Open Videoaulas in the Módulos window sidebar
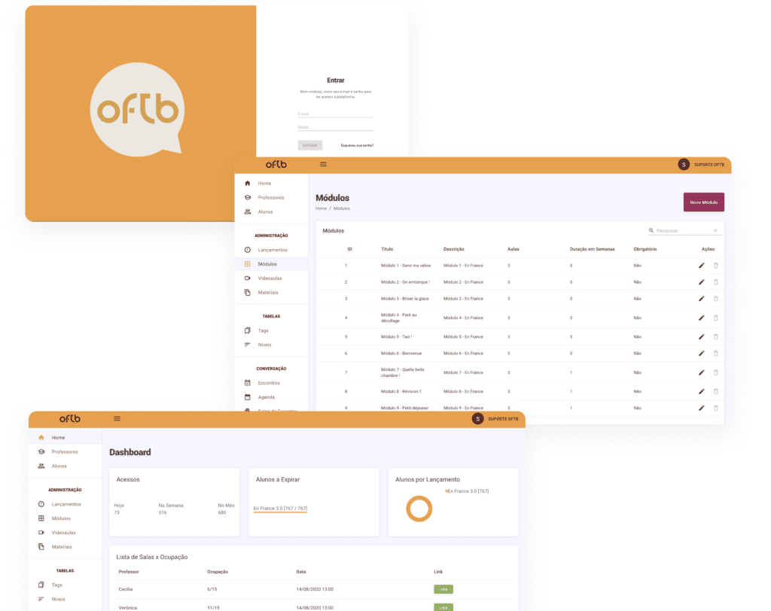The height and width of the screenshot is (611, 771). point(269,278)
